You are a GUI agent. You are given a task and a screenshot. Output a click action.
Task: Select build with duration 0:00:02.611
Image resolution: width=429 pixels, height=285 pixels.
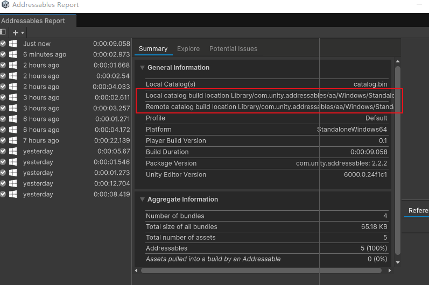pos(65,97)
